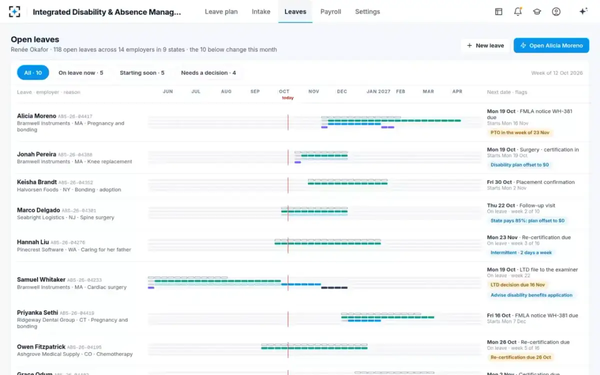This screenshot has height=375, width=600.
Task: Open the user profile icon
Action: click(x=556, y=11)
